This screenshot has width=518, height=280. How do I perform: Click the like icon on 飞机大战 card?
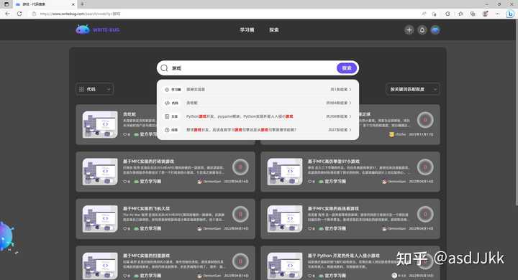point(125,228)
